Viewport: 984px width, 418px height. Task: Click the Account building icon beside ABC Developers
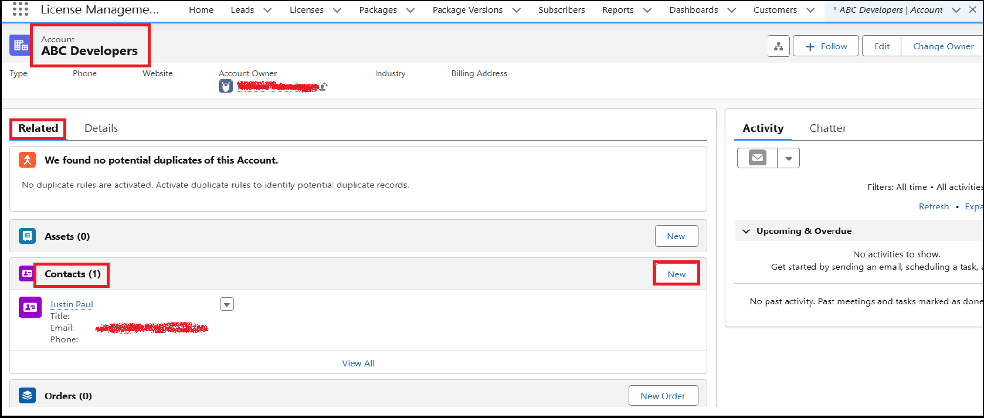pos(19,45)
